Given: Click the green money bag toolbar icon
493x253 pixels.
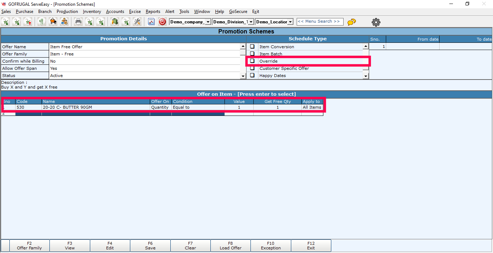Looking at the screenshot, I should pos(42,22).
